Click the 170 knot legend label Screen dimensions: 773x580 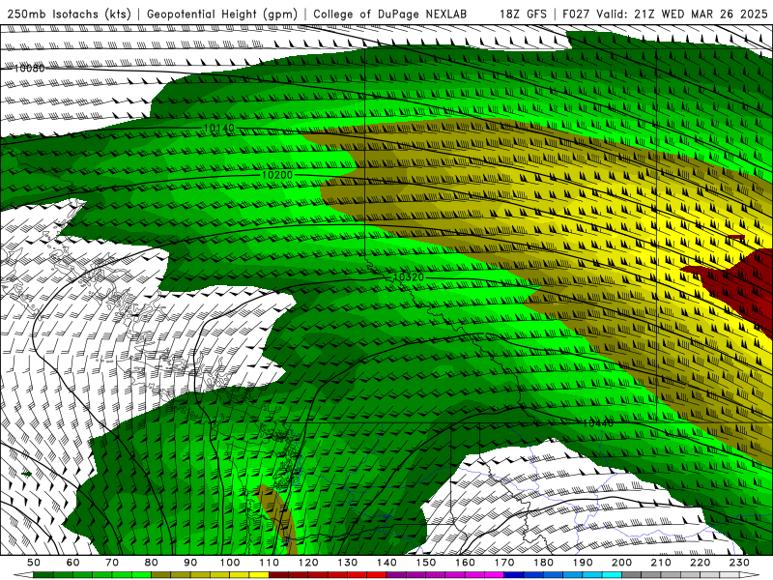pos(504,563)
